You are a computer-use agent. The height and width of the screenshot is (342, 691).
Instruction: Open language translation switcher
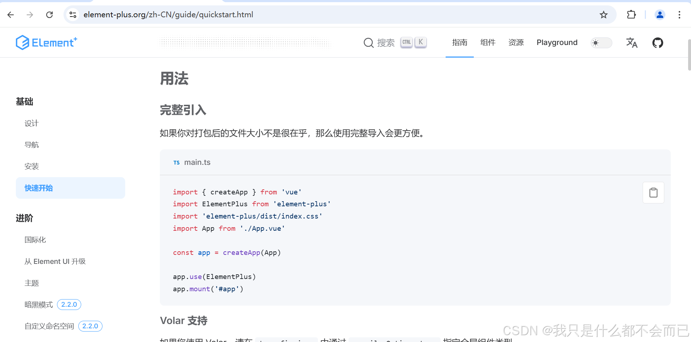point(632,43)
